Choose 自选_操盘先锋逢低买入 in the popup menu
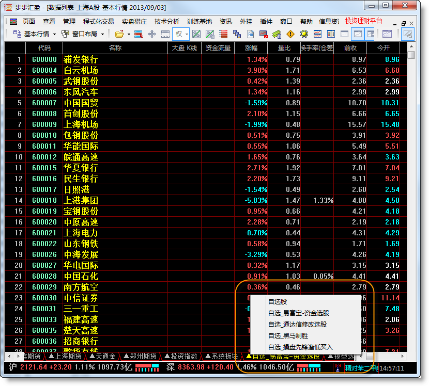This screenshot has width=429, height=386. tap(305, 347)
